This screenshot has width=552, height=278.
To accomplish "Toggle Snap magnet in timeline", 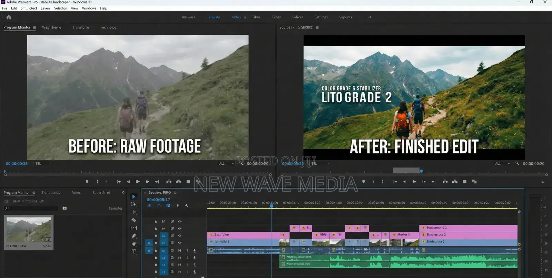I will (x=159, y=206).
